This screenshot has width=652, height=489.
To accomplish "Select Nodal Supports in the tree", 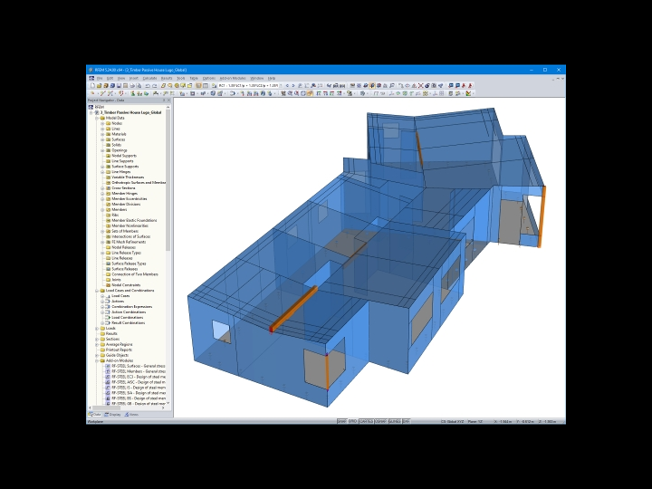I will tap(124, 156).
